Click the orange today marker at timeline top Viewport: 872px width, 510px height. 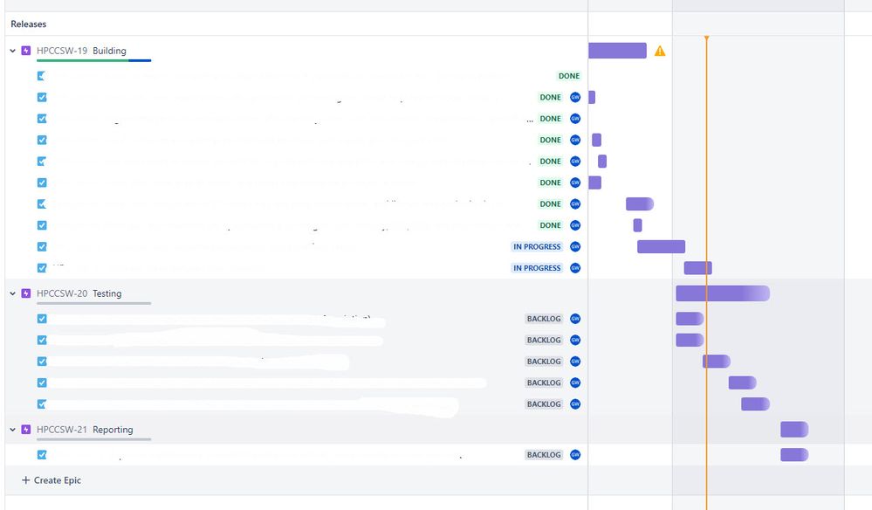pyautogui.click(x=706, y=38)
